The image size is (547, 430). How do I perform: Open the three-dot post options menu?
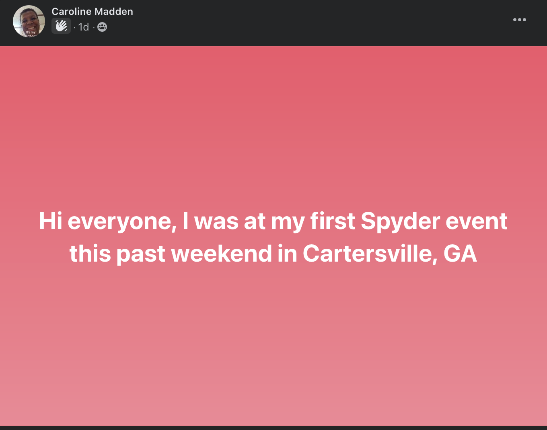click(519, 20)
